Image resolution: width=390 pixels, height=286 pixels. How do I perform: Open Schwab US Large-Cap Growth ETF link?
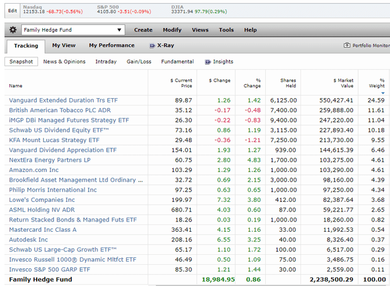coord(63,249)
